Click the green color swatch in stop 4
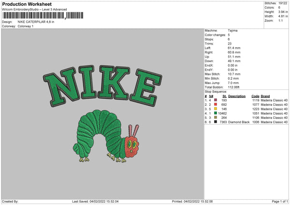Image resolution: width=290 pixels, height=205 pixels. pyautogui.click(x=216, y=113)
